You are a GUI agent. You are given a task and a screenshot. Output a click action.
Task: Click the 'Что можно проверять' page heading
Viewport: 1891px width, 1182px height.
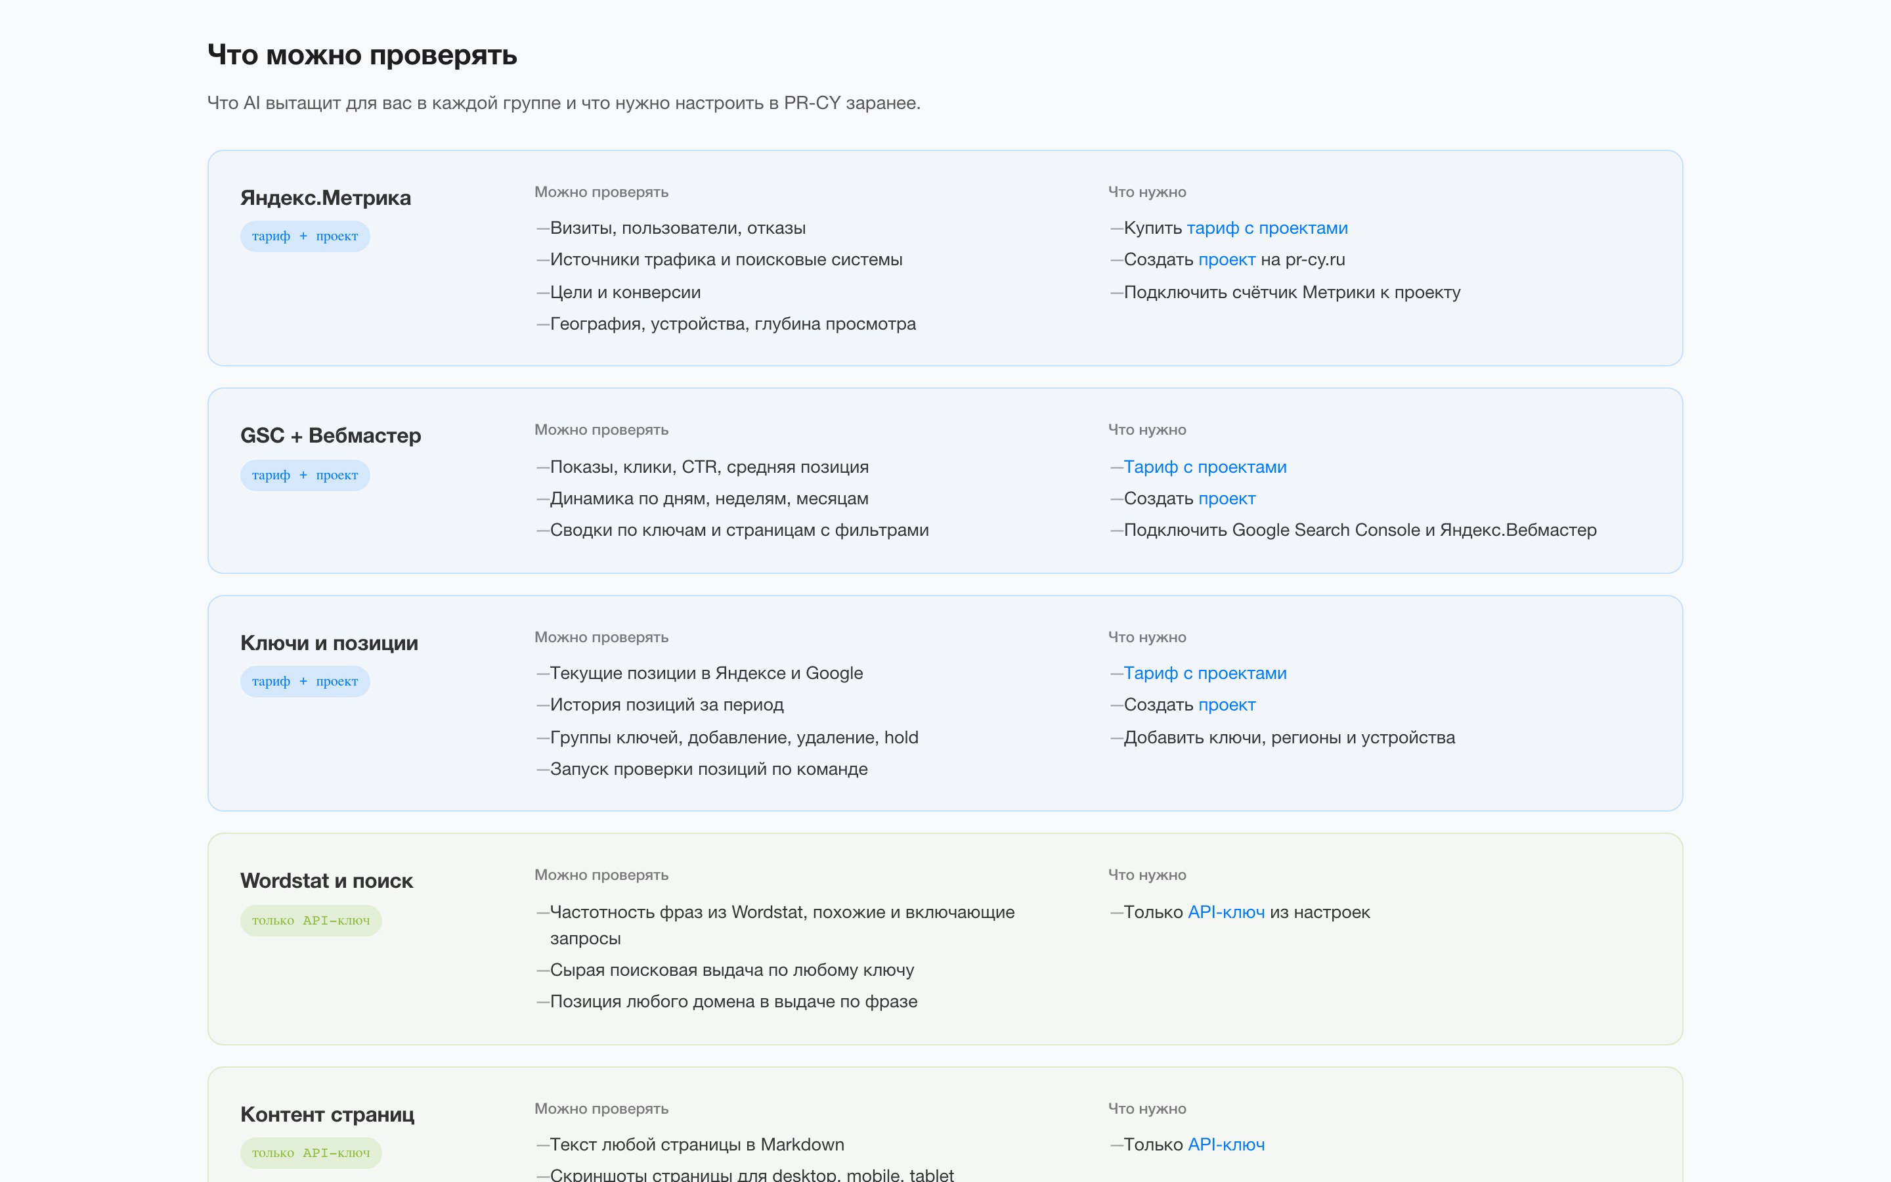point(362,55)
